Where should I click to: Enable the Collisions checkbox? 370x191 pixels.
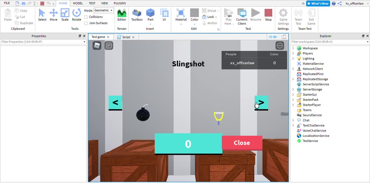point(85,17)
